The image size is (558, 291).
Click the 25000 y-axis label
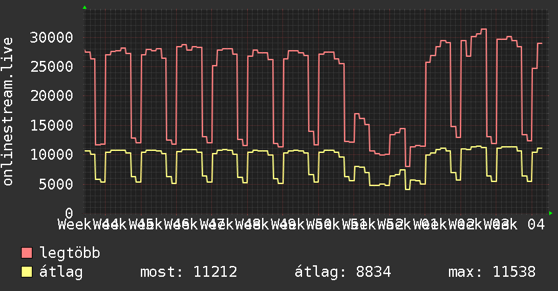point(51,66)
